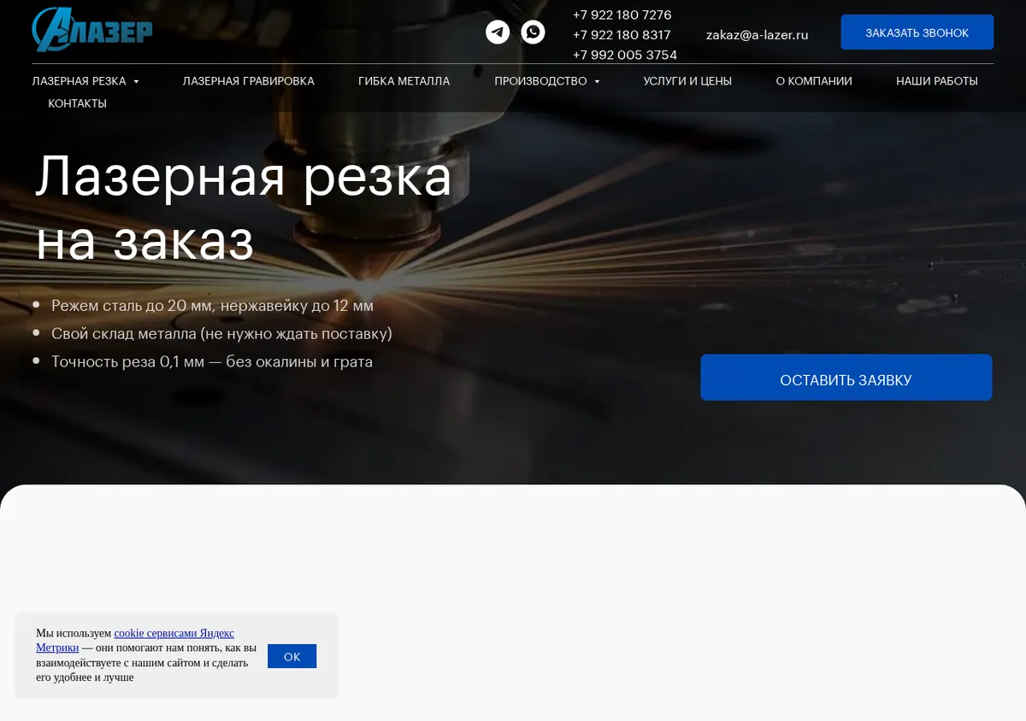Viewport: 1026px width, 721px height.
Task: Accept cookies with the OK button
Action: click(292, 656)
